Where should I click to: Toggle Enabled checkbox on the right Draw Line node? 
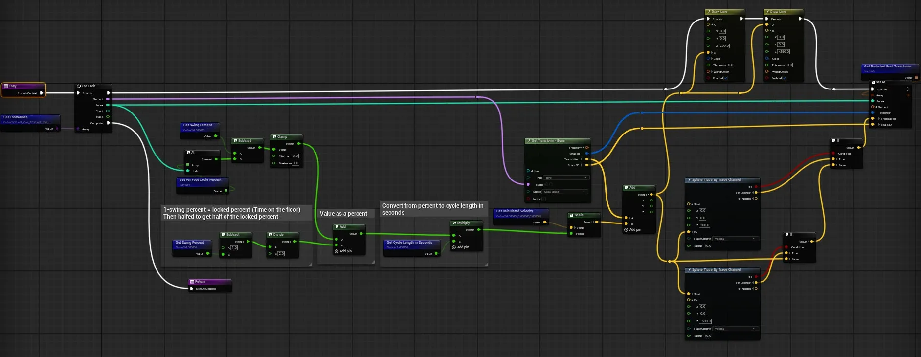(784, 78)
